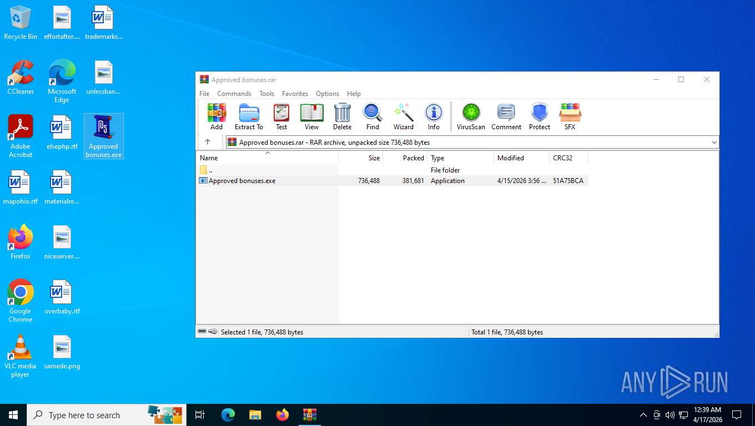The image size is (755, 426).
Task: Open the View toolbar tool
Action: pos(311,116)
